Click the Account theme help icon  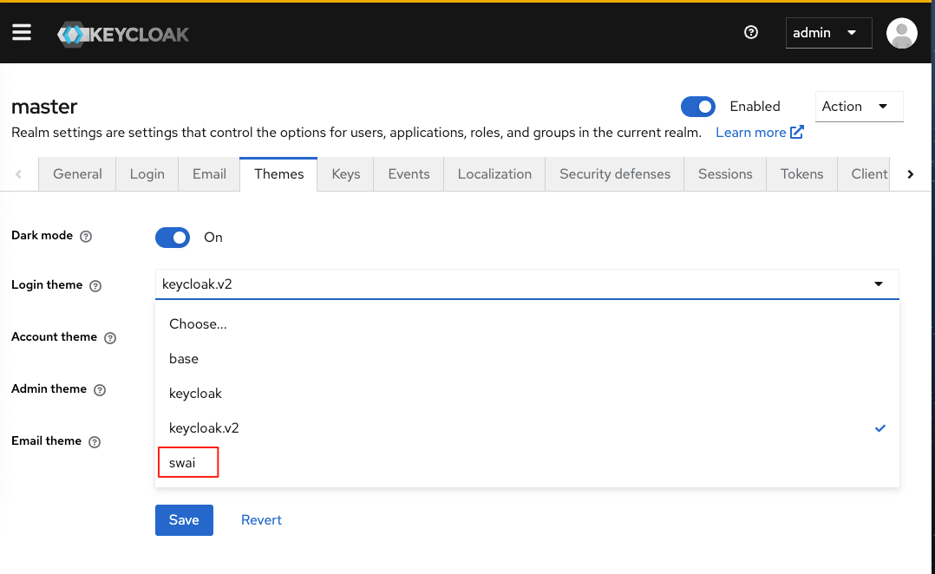110,338
